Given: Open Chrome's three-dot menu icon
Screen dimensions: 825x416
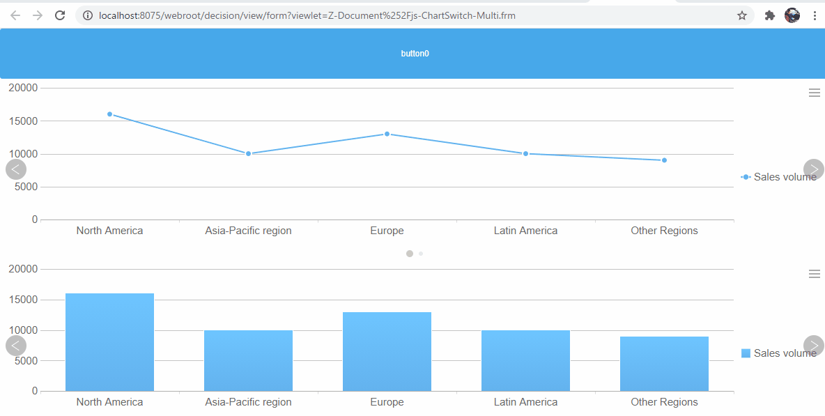Looking at the screenshot, I should [815, 15].
